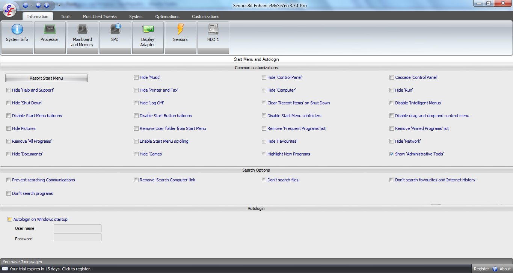Viewport: 513px width, 273px height.
Task: Check Remove 'All Programs'
Action: [9, 141]
